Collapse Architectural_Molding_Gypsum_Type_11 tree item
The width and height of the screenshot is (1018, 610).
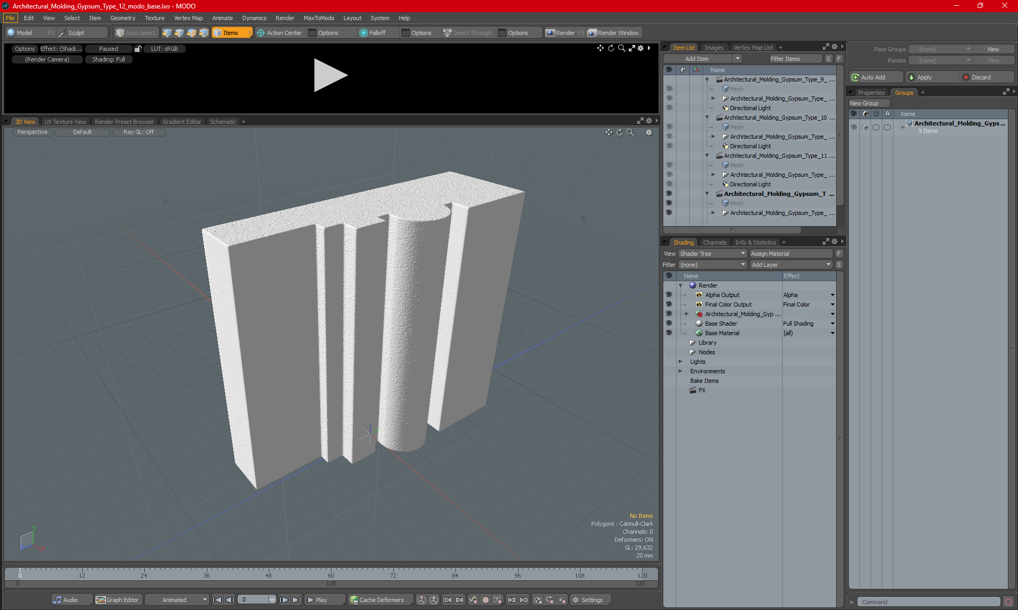tap(707, 156)
